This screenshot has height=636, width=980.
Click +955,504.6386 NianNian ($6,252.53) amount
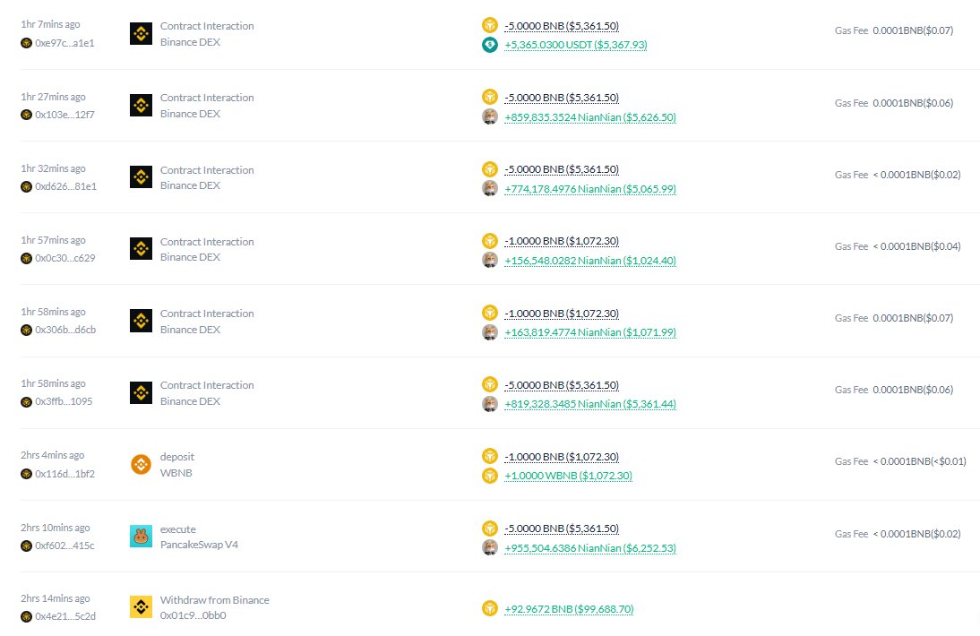tap(590, 548)
